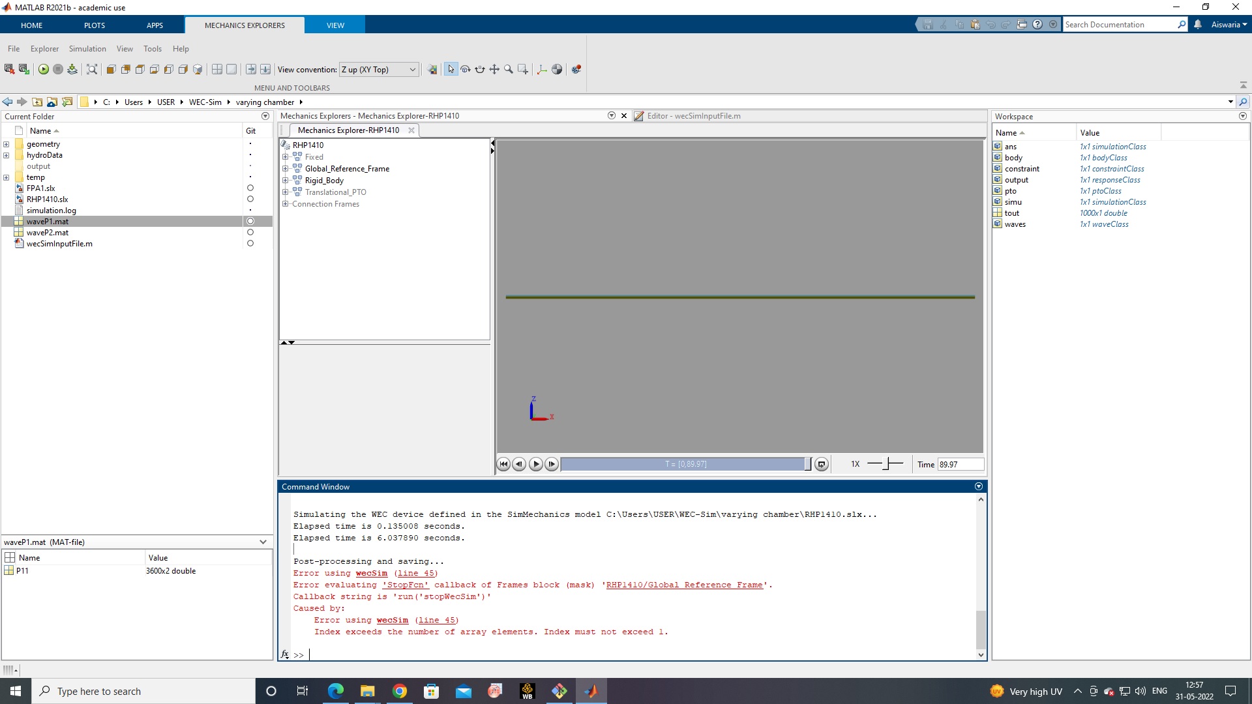Expand the Rigid_Body tree node

(285, 181)
